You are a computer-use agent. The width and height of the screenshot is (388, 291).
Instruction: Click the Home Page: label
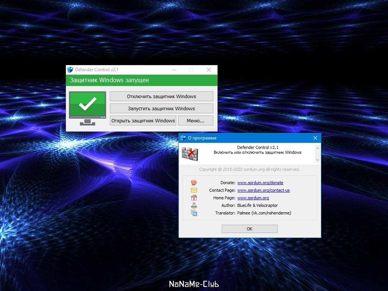[x=224, y=198]
